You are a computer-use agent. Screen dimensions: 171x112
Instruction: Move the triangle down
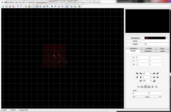[141, 77]
